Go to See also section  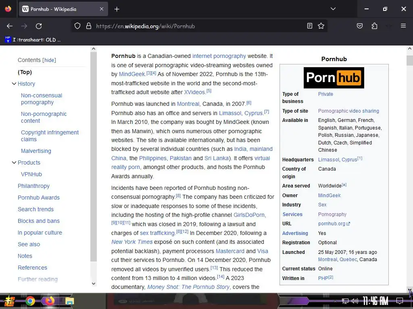[x=29, y=244]
